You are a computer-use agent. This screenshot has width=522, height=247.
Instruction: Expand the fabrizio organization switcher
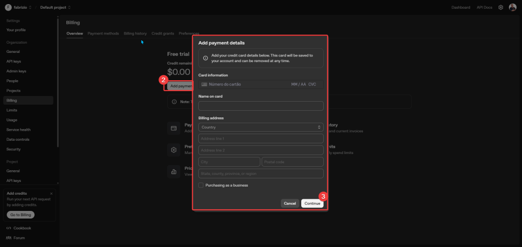(21, 8)
